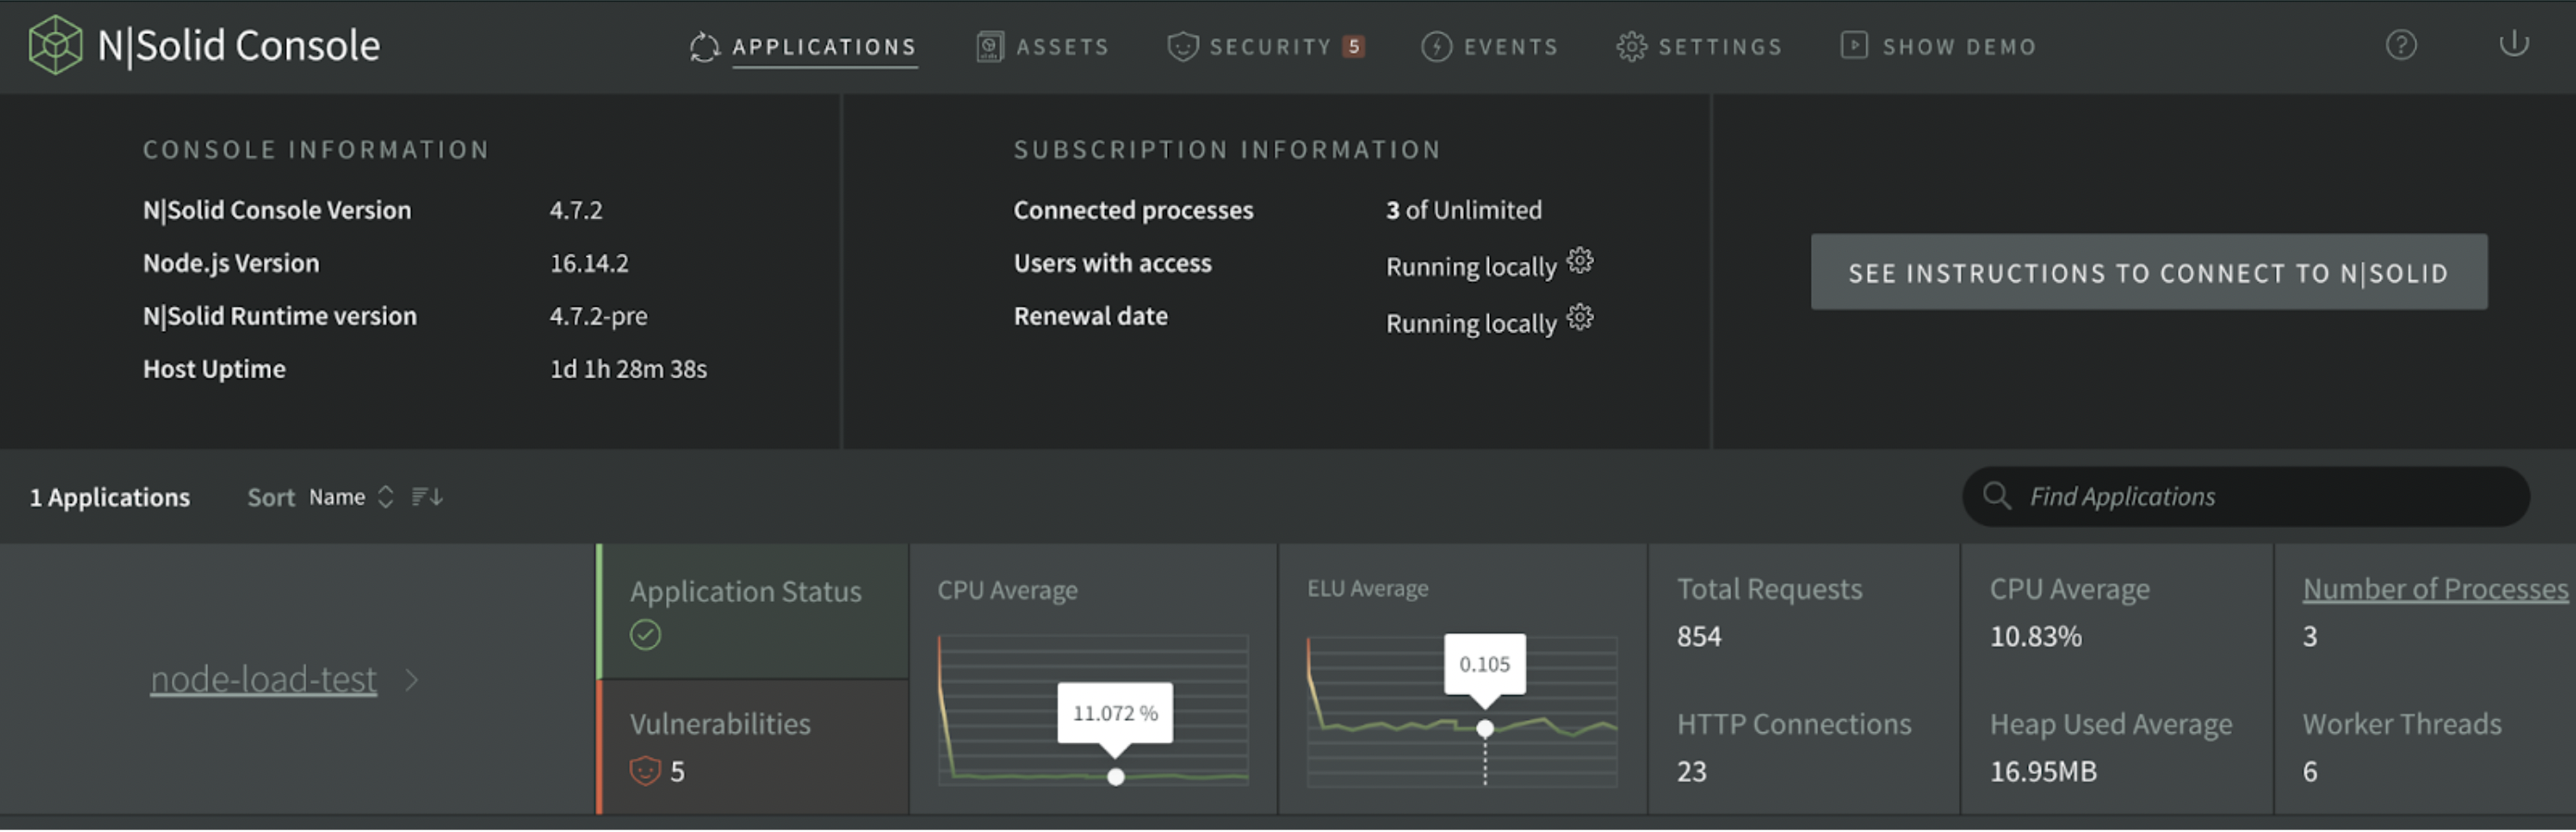Click the Running locally text for Users with access
This screenshot has width=2576, height=832.
1471,268
